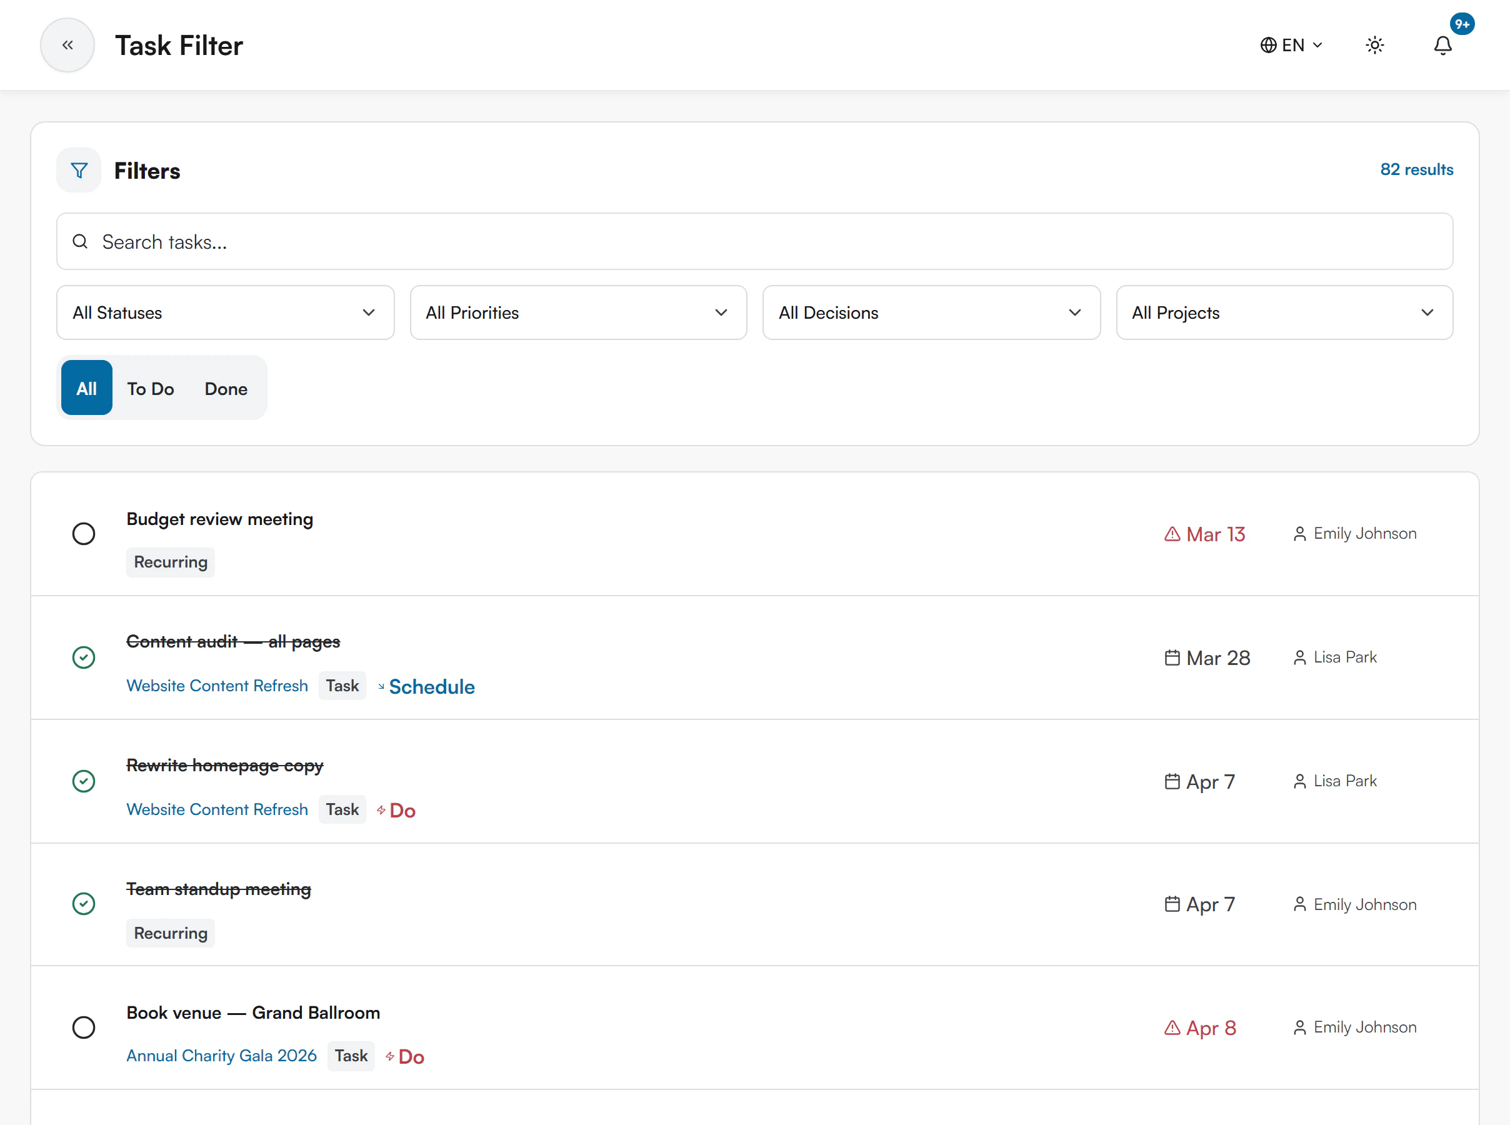Click lightning Do icon on Rewrite homepage copy

pos(381,810)
